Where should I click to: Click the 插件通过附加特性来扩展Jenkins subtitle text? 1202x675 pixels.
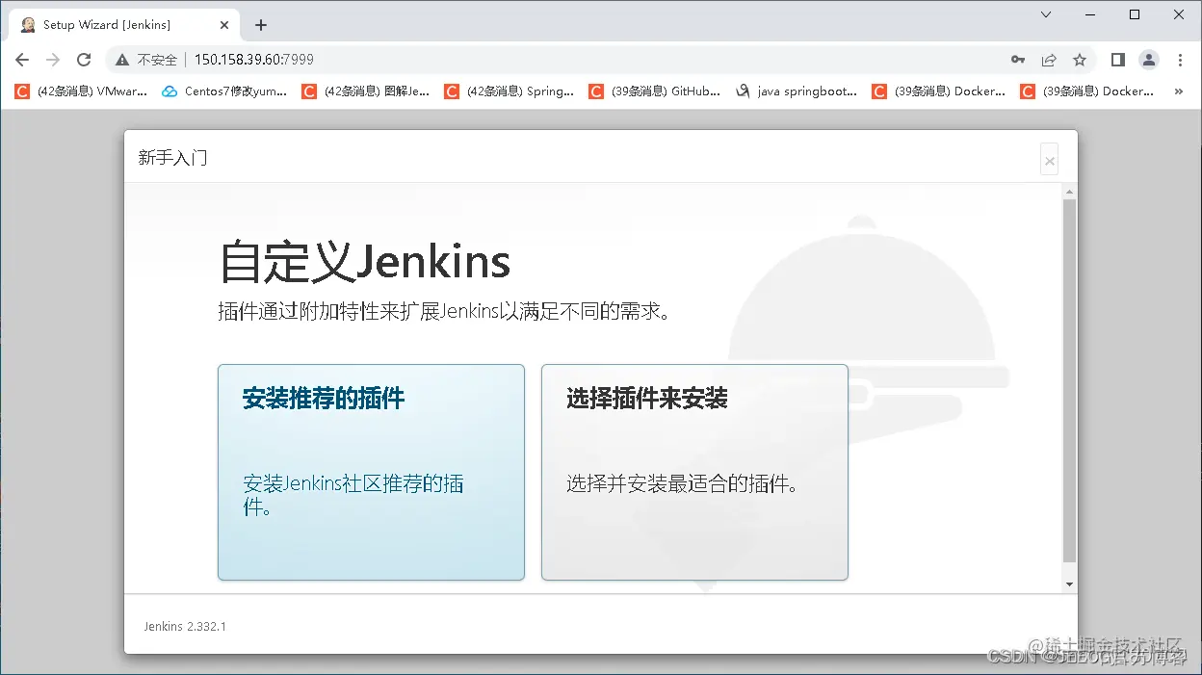click(444, 312)
